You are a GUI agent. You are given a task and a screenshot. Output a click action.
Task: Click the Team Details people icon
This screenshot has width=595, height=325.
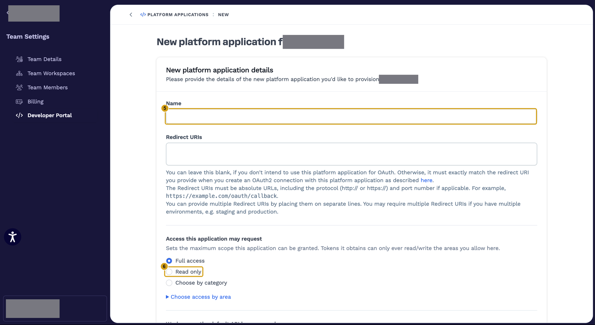click(x=19, y=59)
